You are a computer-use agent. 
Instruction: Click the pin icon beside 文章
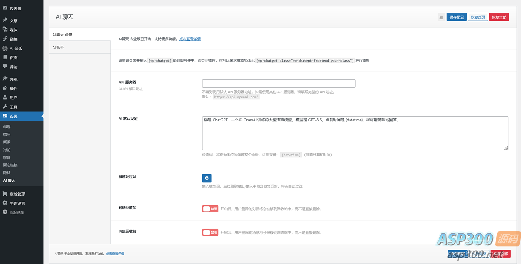5,20
